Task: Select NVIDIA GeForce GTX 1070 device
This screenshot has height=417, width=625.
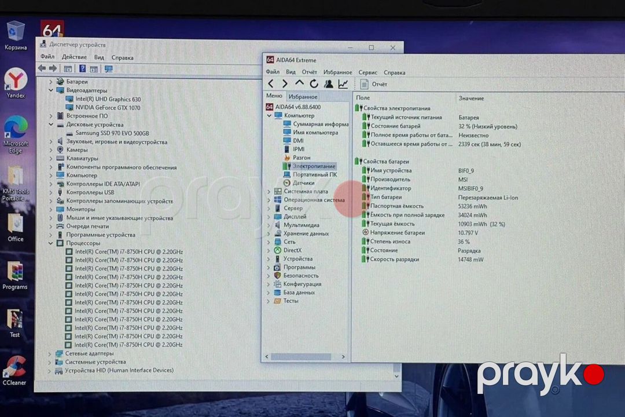Action: point(108,108)
